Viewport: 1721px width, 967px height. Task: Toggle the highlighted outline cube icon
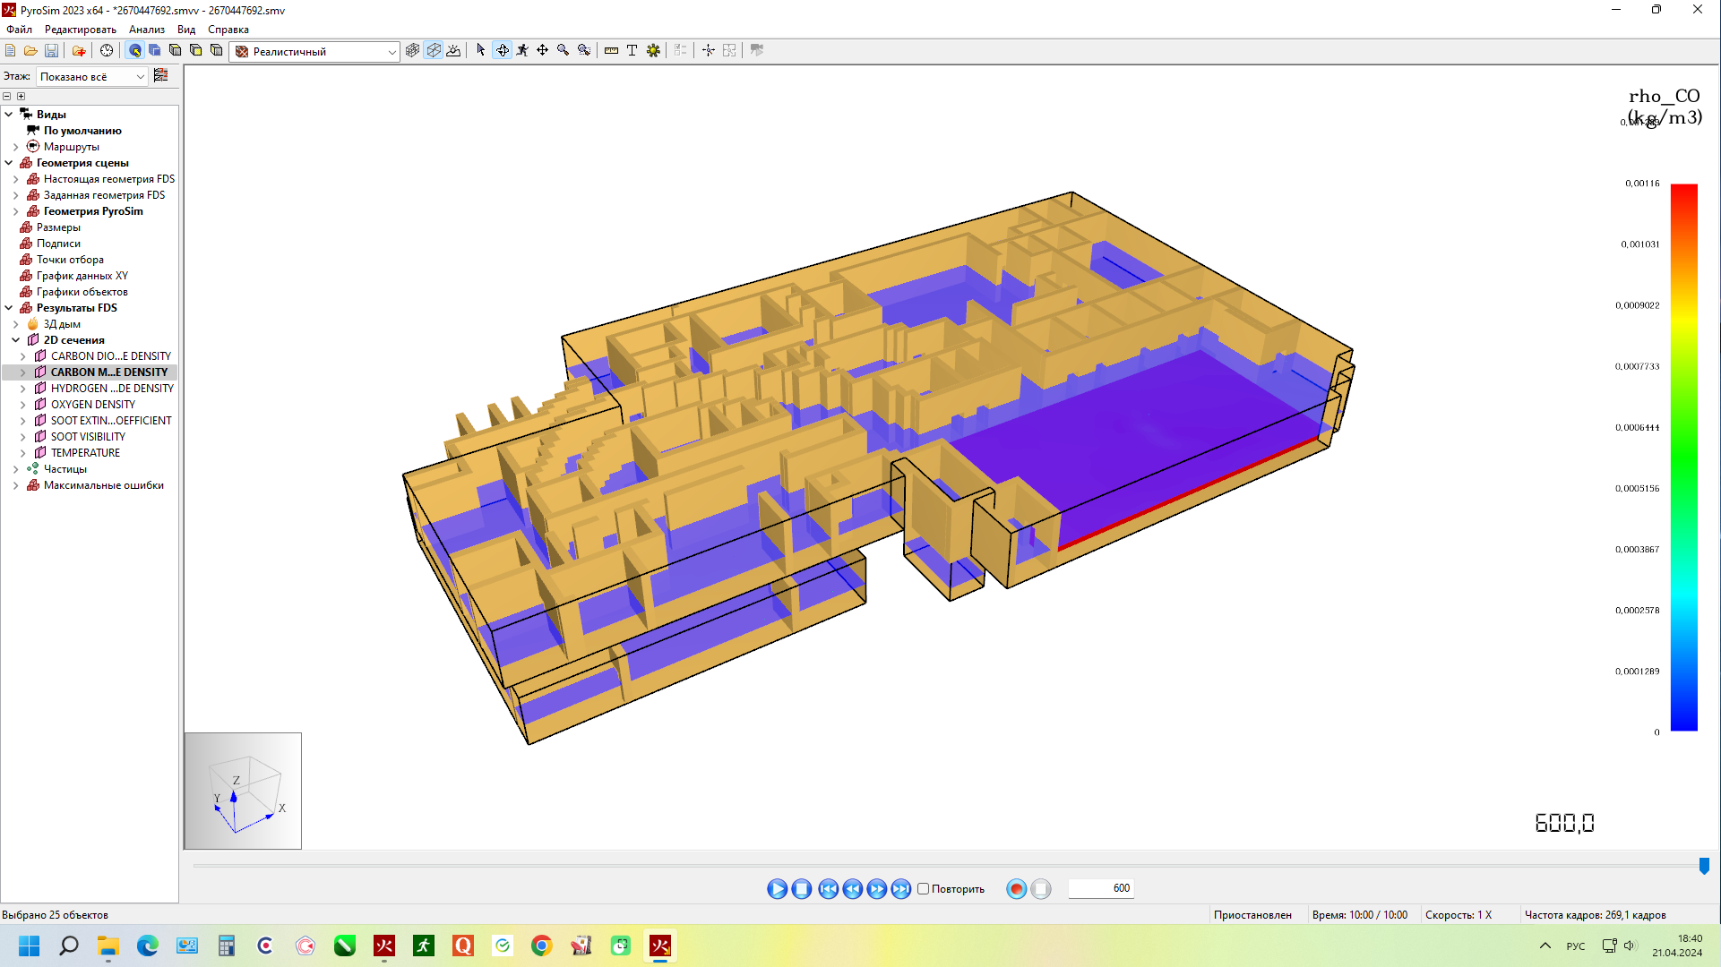point(434,51)
